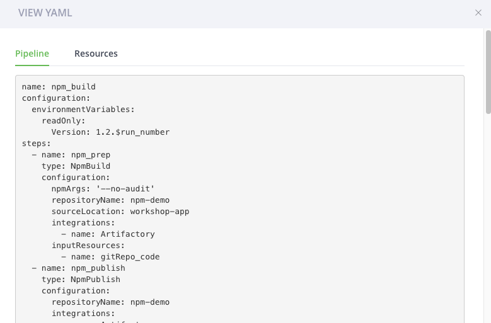This screenshot has height=323, width=491.
Task: Click the VIEW YAML title text
Action: 45,13
